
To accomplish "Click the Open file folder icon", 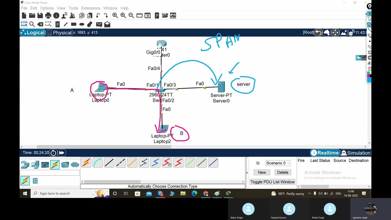I will pyautogui.click(x=32, y=16).
